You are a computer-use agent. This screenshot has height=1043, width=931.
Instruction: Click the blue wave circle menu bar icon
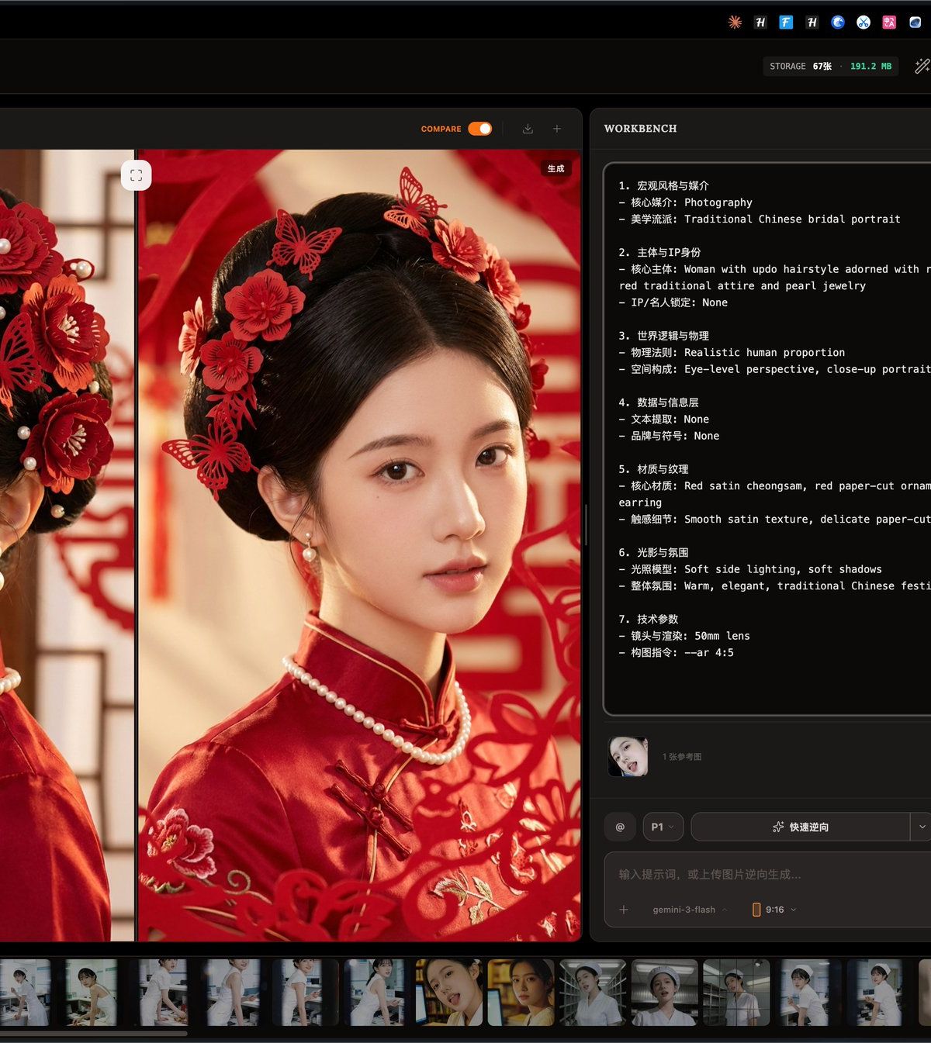click(838, 22)
